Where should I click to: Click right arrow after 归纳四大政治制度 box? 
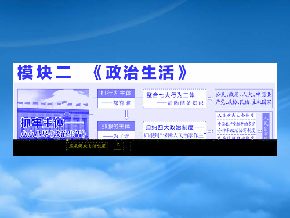(211, 131)
